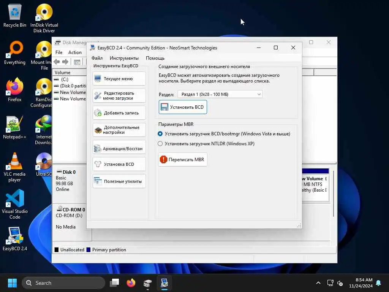
Task: Switch to Disk Management taskbar icon
Action: pyautogui.click(x=148, y=283)
